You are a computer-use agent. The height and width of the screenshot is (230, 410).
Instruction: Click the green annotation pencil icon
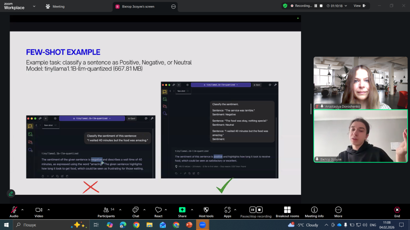[x=11, y=193]
